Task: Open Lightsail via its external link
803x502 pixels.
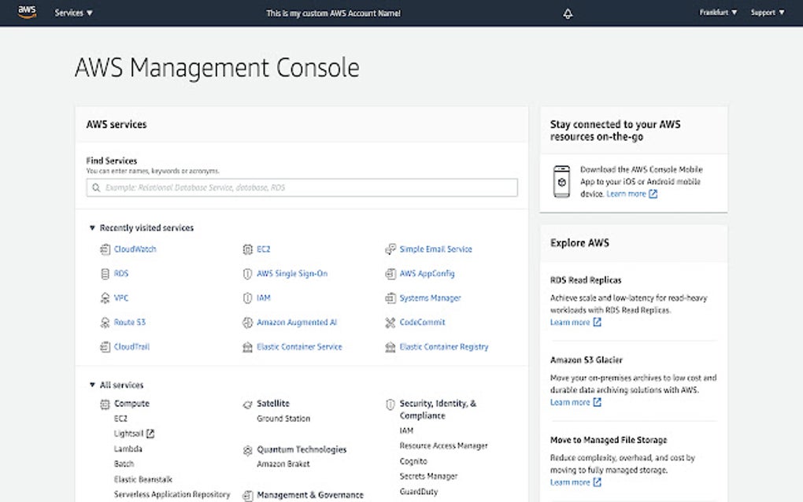Action: (x=133, y=433)
